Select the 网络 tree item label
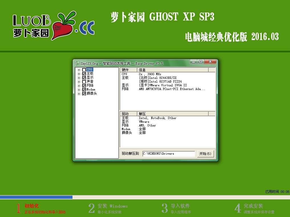 tap(90, 85)
